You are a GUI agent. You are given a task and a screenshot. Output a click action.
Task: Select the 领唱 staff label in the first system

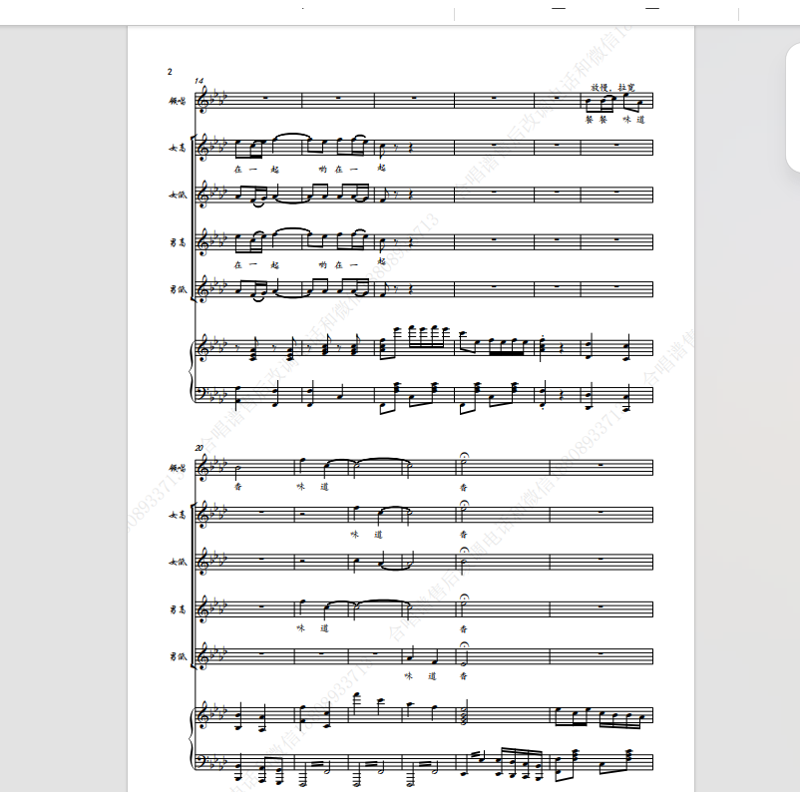(x=177, y=101)
